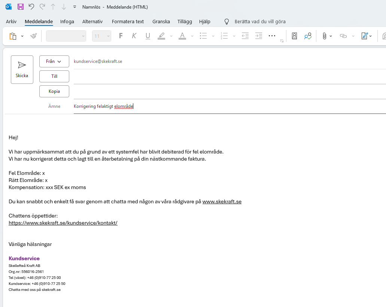The height and width of the screenshot is (307, 386).
Task: Expand the Från sender dropdown
Action: 54,61
